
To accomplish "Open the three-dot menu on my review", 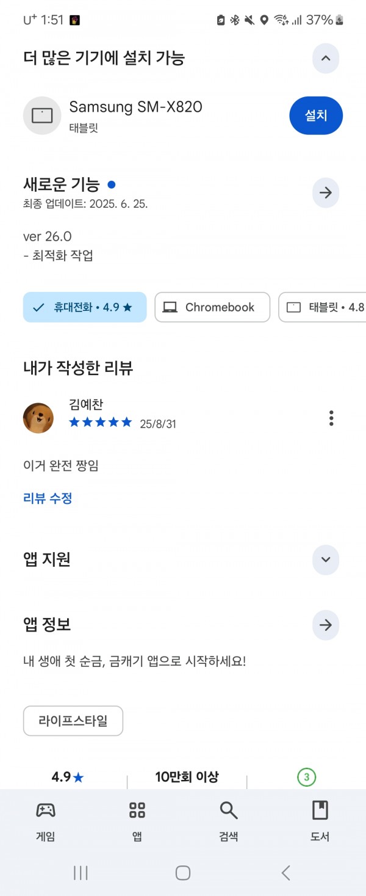I will click(x=331, y=418).
